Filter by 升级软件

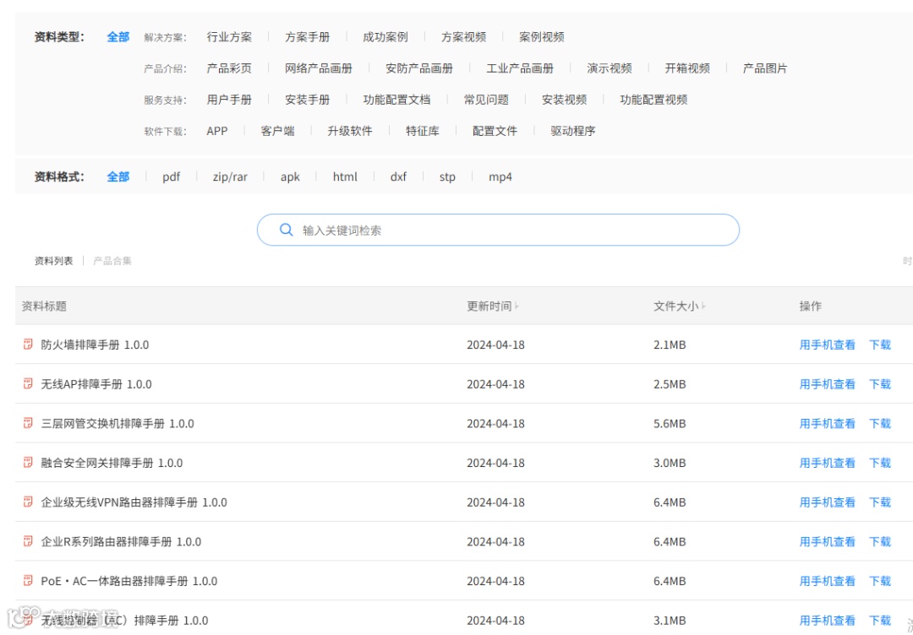pyautogui.click(x=350, y=131)
